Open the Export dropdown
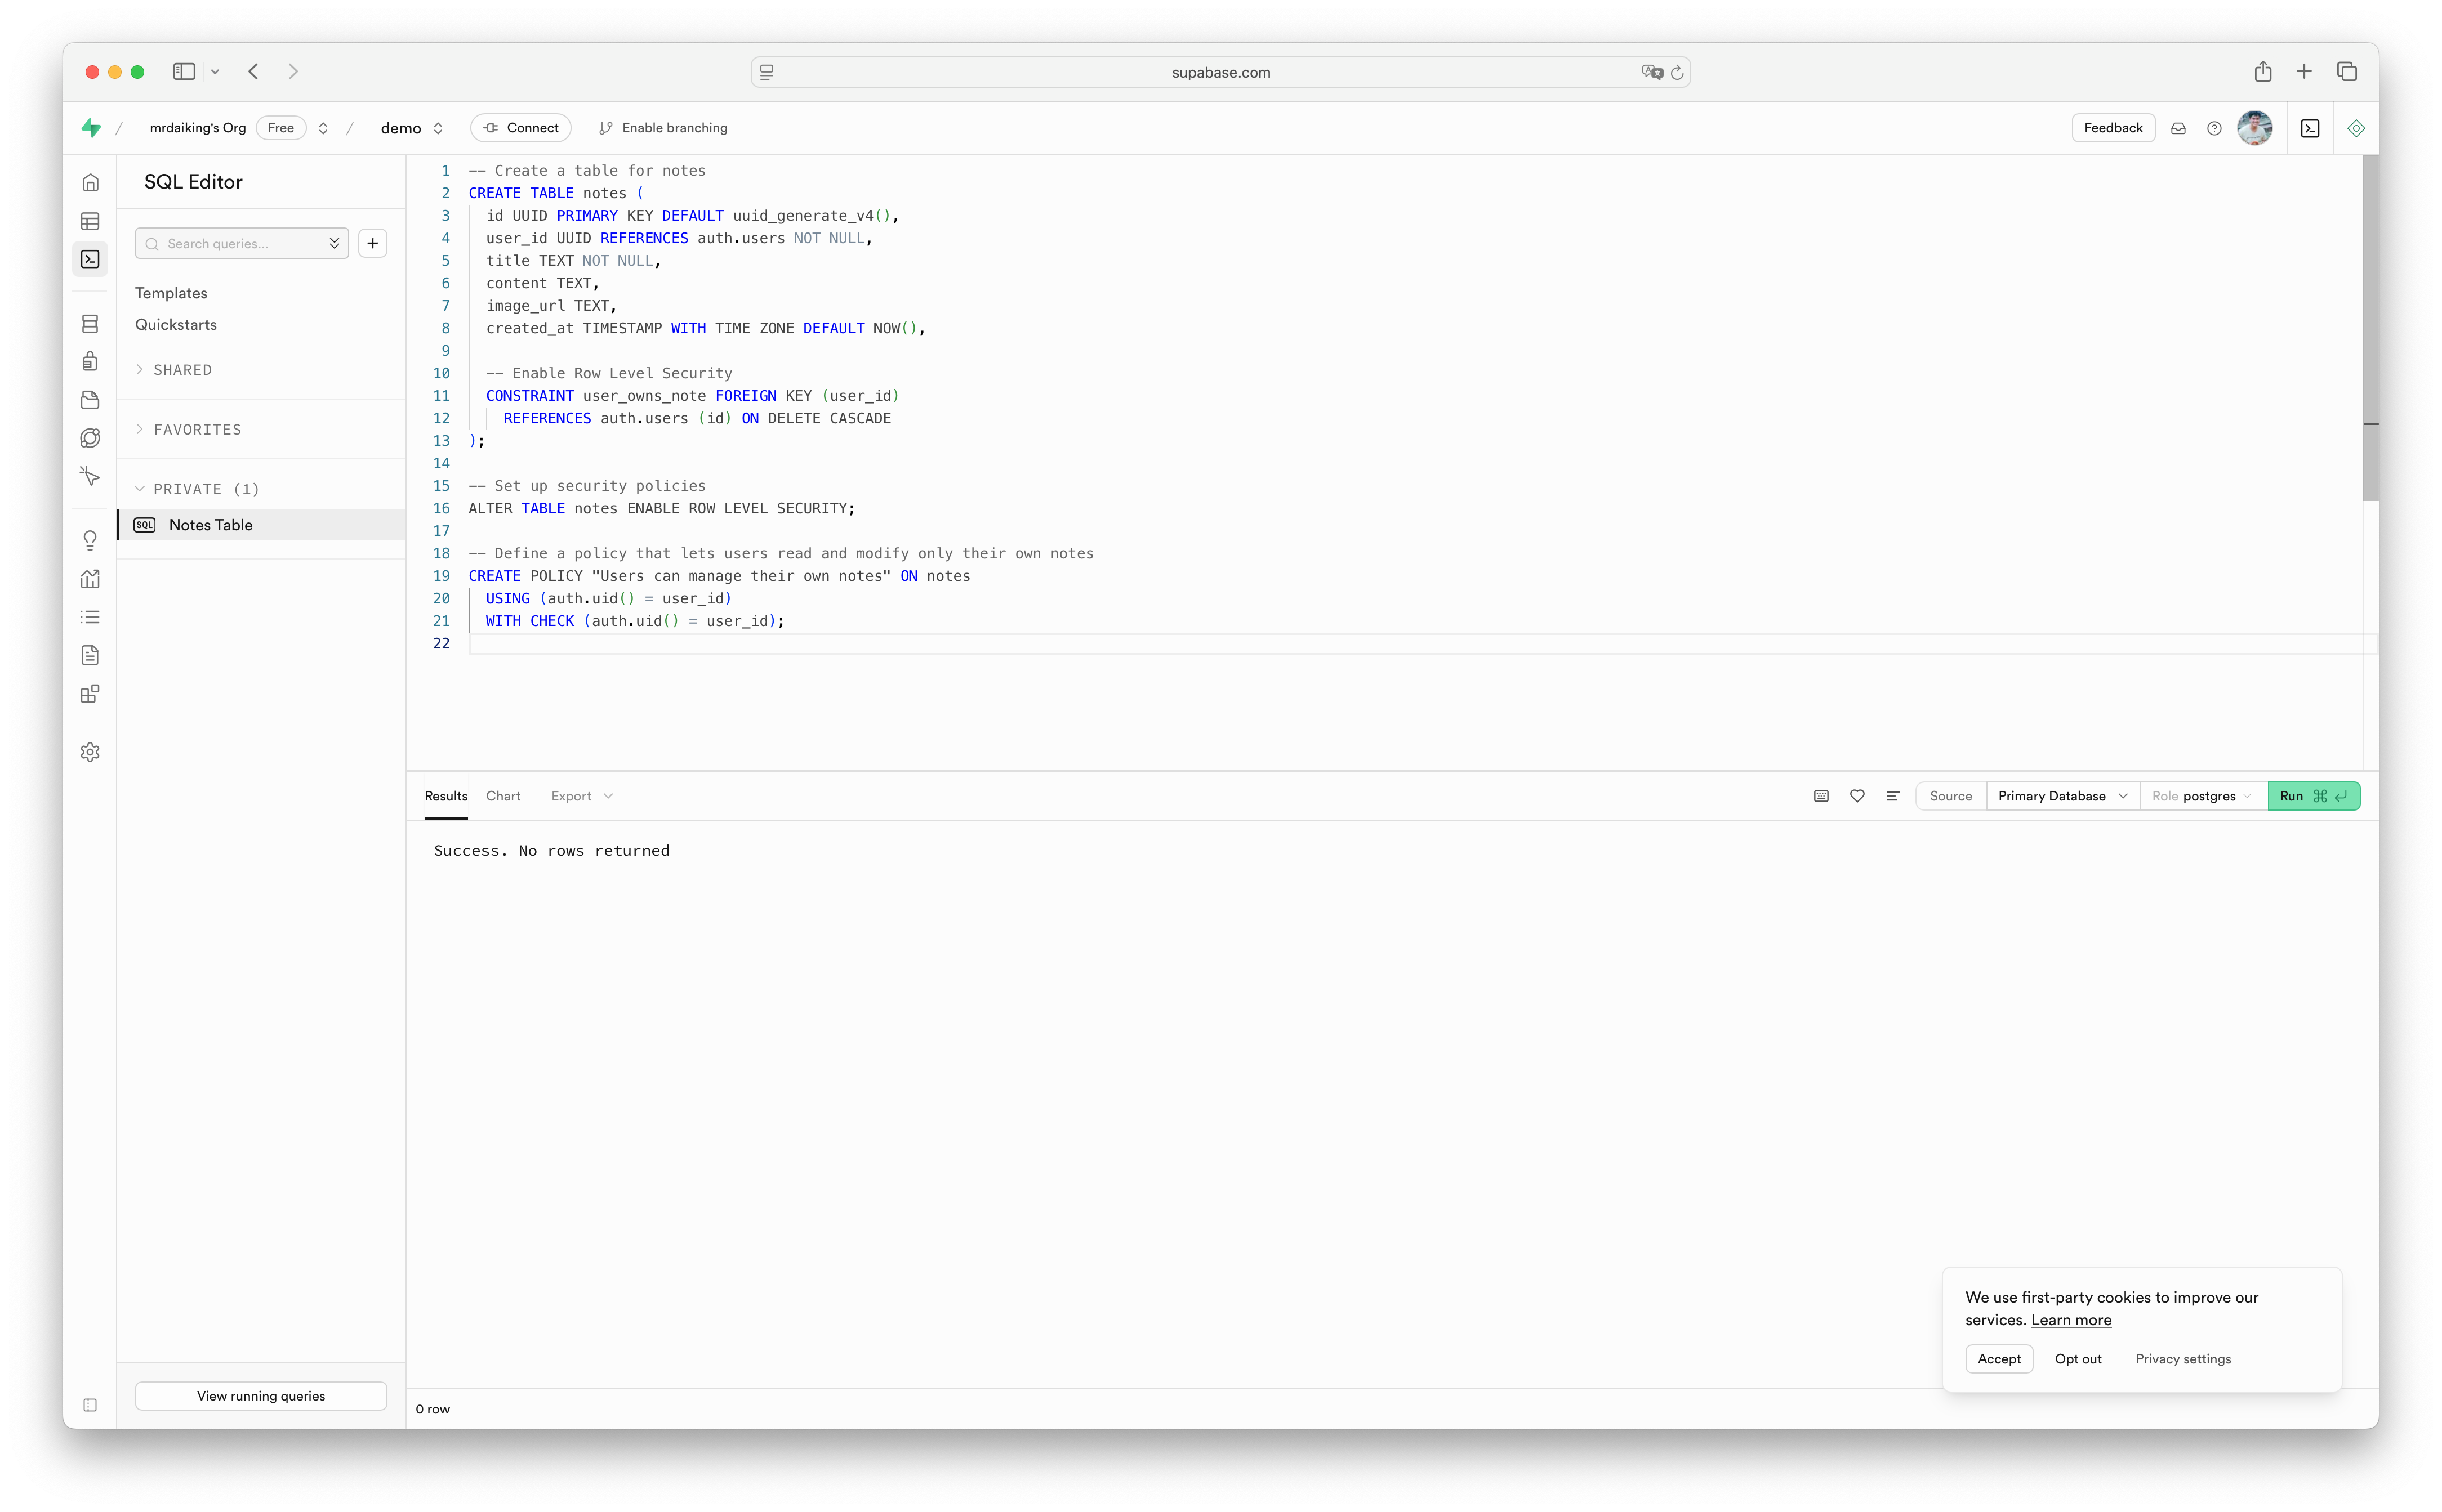Screen dimensions: 2442x1512 coord(581,796)
